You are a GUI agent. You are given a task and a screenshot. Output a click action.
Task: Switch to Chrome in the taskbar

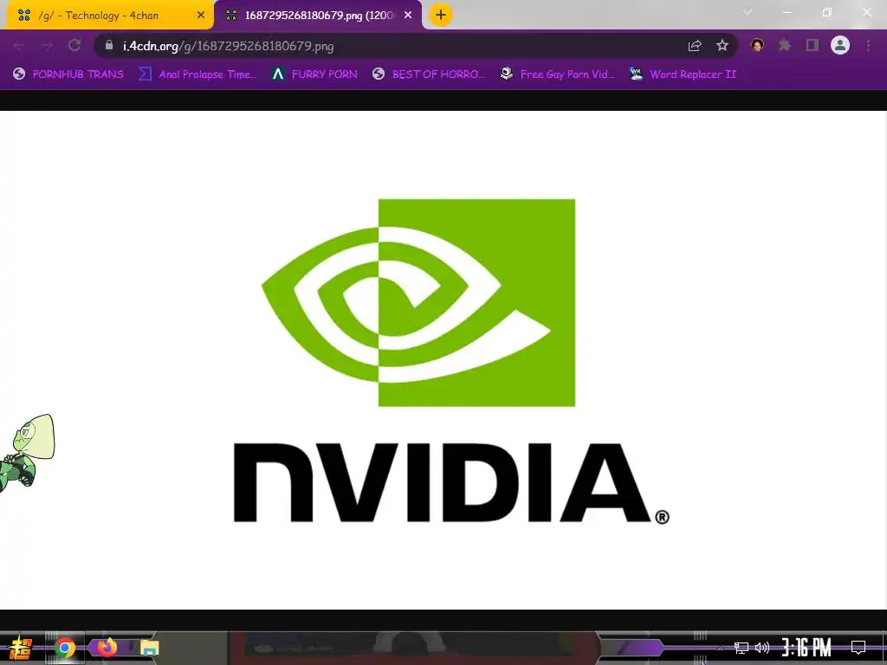click(65, 648)
